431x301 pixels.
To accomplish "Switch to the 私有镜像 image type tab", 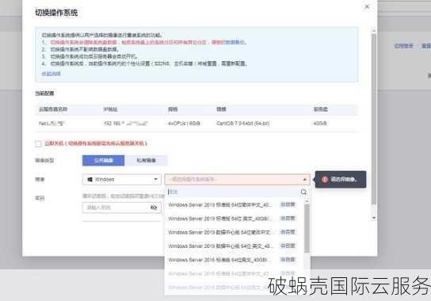I will [x=146, y=161].
